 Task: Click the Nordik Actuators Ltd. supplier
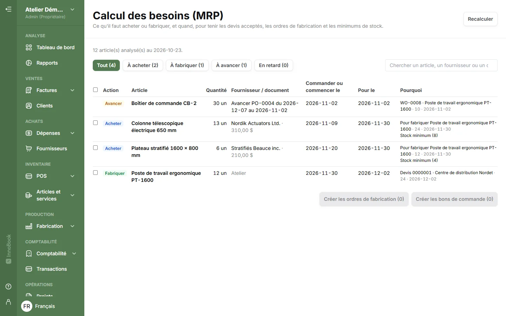(255, 123)
